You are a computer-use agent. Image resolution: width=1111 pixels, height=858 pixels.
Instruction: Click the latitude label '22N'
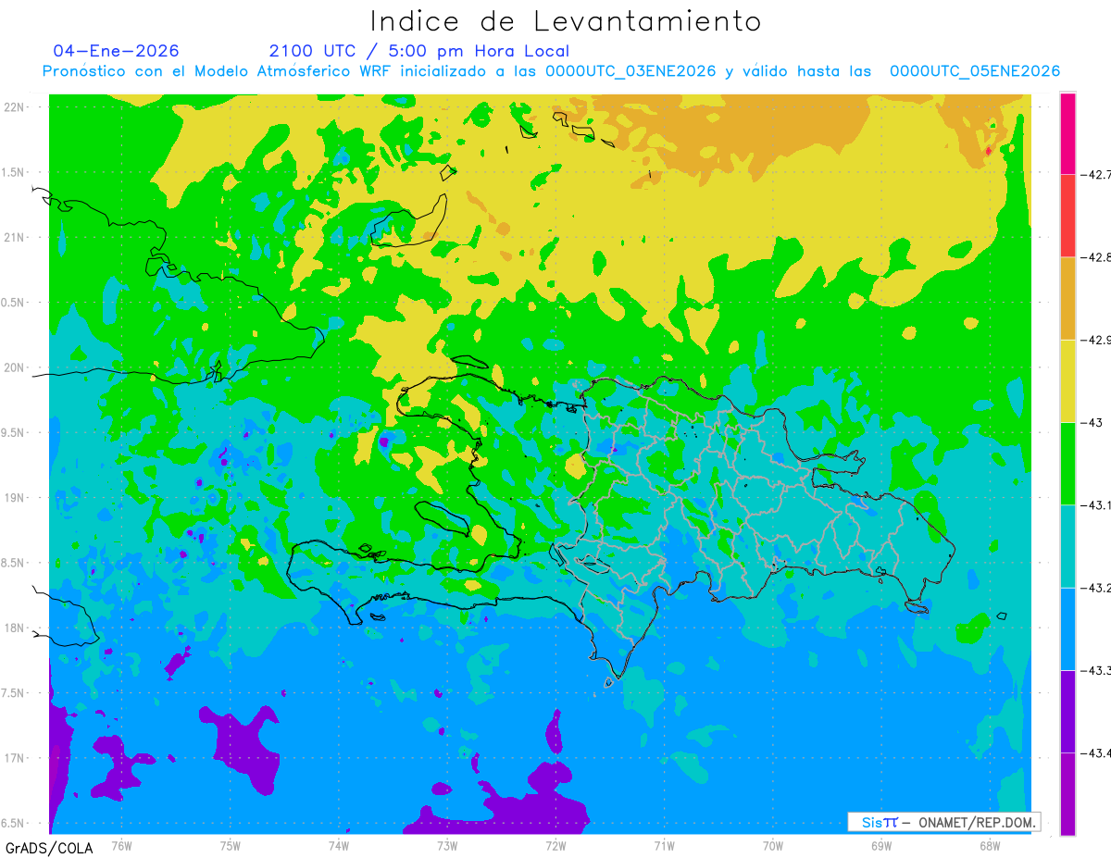coord(14,106)
